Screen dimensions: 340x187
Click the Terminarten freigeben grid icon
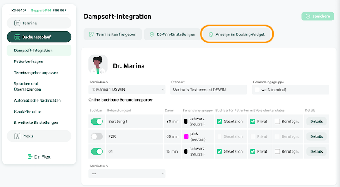91,34
